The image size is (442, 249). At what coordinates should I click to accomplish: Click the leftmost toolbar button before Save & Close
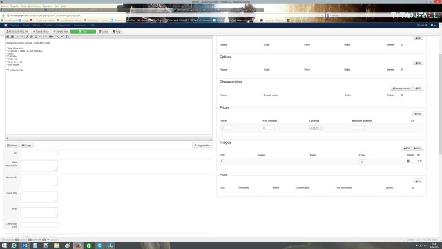click(x=17, y=31)
